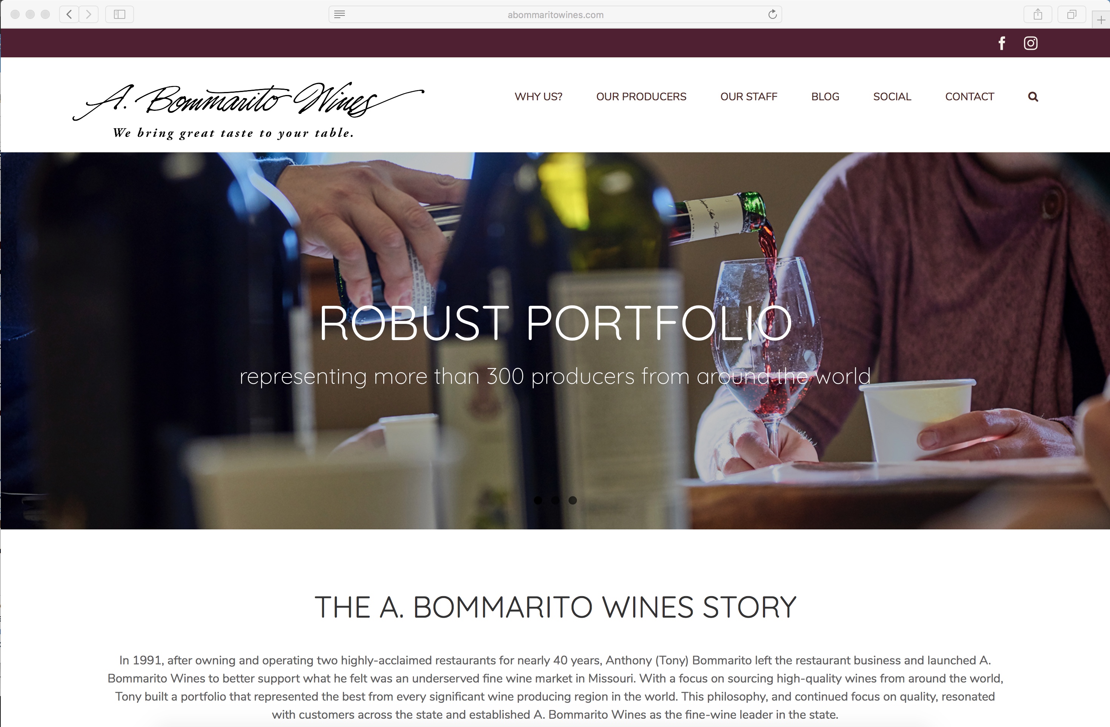This screenshot has width=1110, height=727.
Task: Go to the OUR STAFF page
Action: [749, 97]
